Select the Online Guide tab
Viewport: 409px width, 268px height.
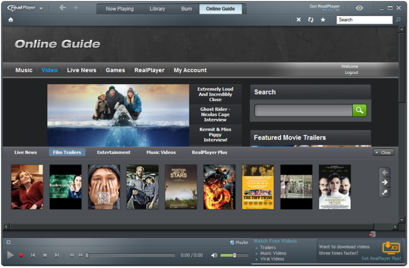tap(220, 9)
